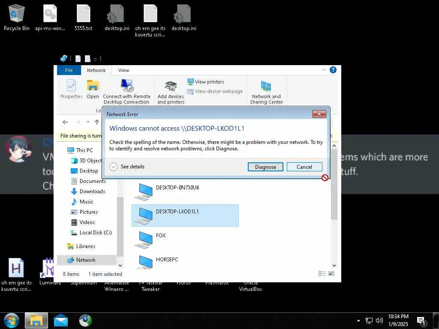The width and height of the screenshot is (439, 329).
Task: Switch to details view layout icon
Action: coord(322,274)
